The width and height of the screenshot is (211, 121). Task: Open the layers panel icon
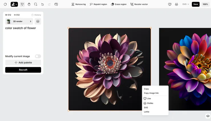208,116
